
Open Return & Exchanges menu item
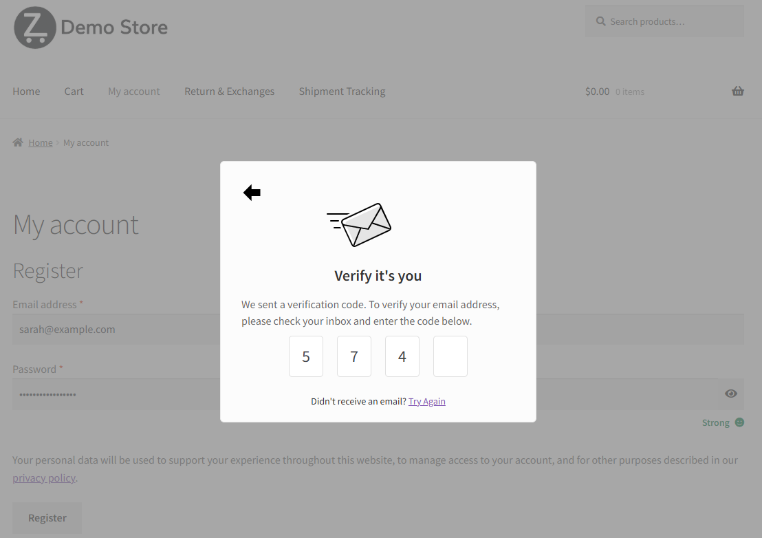pos(230,92)
